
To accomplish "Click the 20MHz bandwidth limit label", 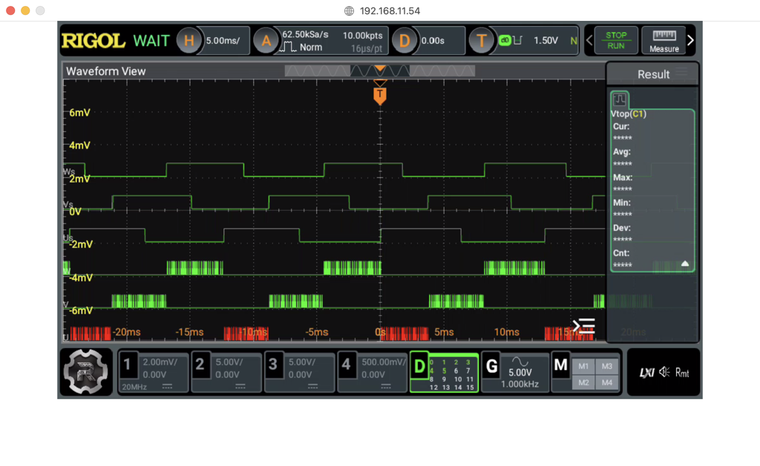I will 134,387.
